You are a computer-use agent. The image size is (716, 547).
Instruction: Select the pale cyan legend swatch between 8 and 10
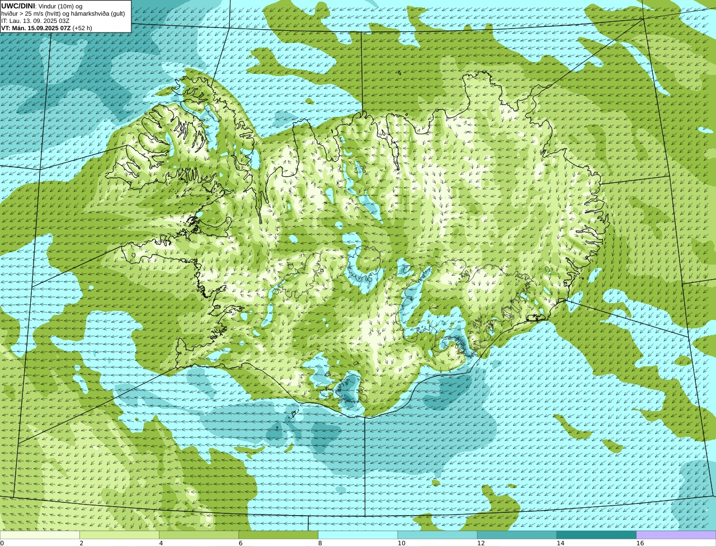coord(358,535)
